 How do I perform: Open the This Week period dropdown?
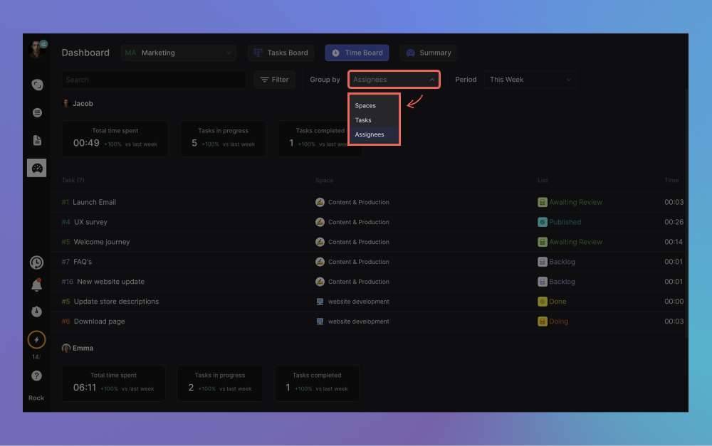(x=530, y=80)
